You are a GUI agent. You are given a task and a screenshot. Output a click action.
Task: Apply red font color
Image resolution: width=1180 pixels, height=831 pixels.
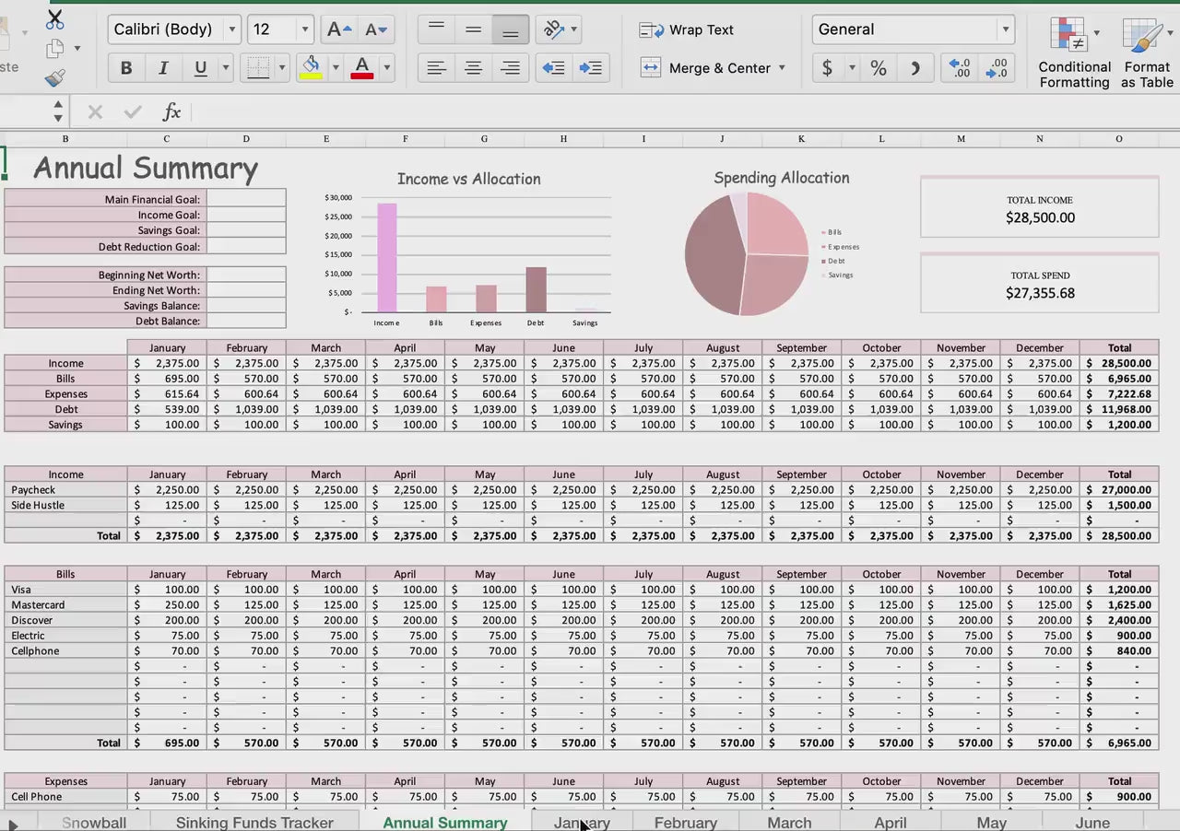tap(362, 67)
